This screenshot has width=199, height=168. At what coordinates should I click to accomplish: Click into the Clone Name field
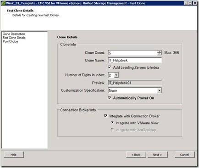pos(135,60)
